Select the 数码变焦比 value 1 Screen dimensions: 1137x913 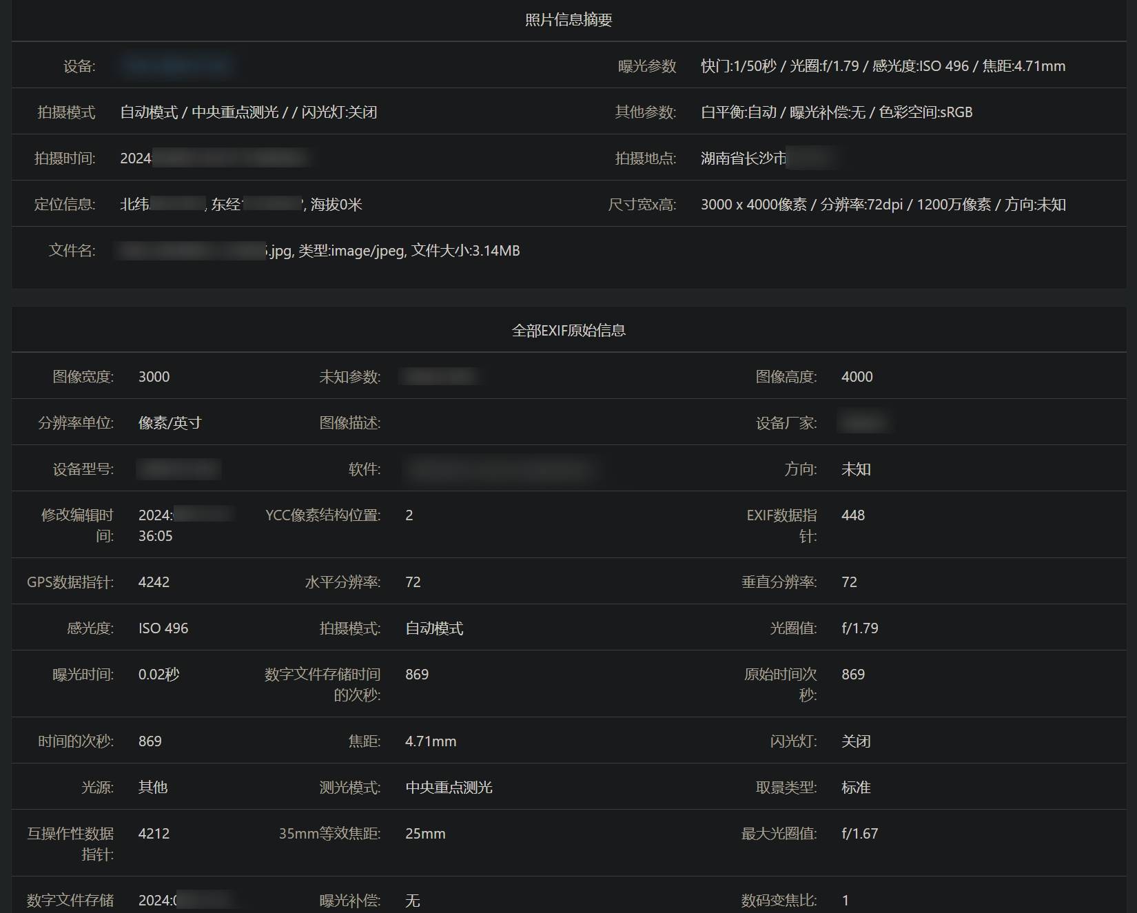(846, 901)
